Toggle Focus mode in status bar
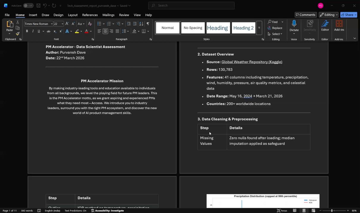Screen dimensions: 360x213 (x=282, y=211)
